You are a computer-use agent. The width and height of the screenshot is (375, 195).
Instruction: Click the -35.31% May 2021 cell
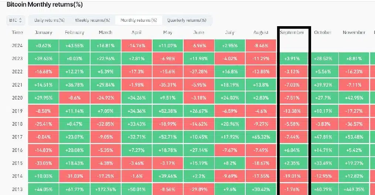168,85
